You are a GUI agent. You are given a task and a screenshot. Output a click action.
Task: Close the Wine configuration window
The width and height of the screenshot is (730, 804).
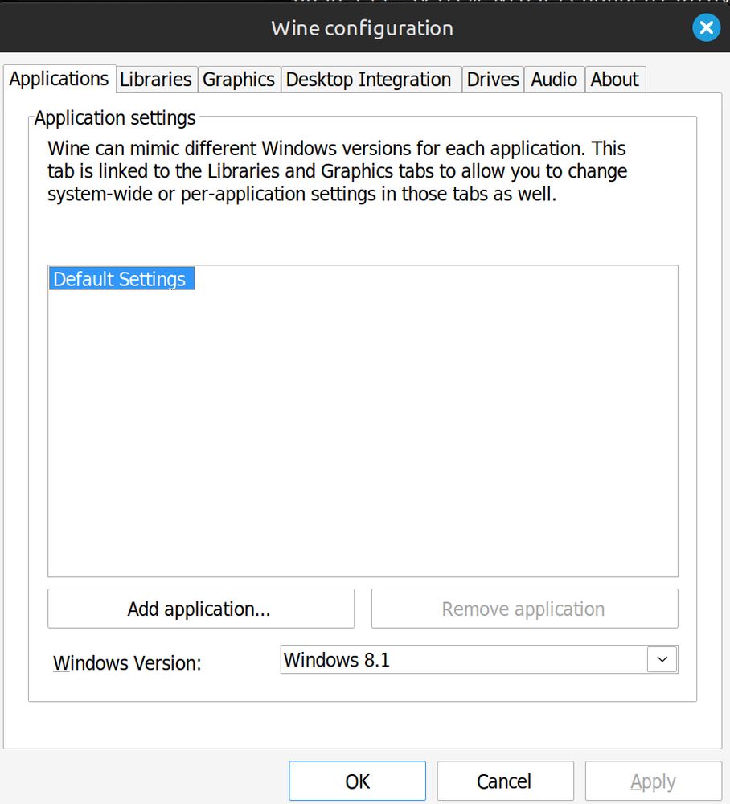point(707,27)
